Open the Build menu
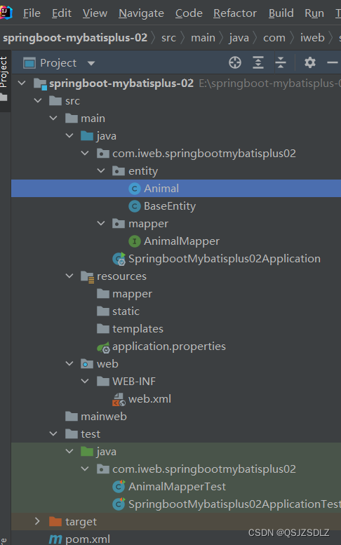 pyautogui.click(x=281, y=13)
